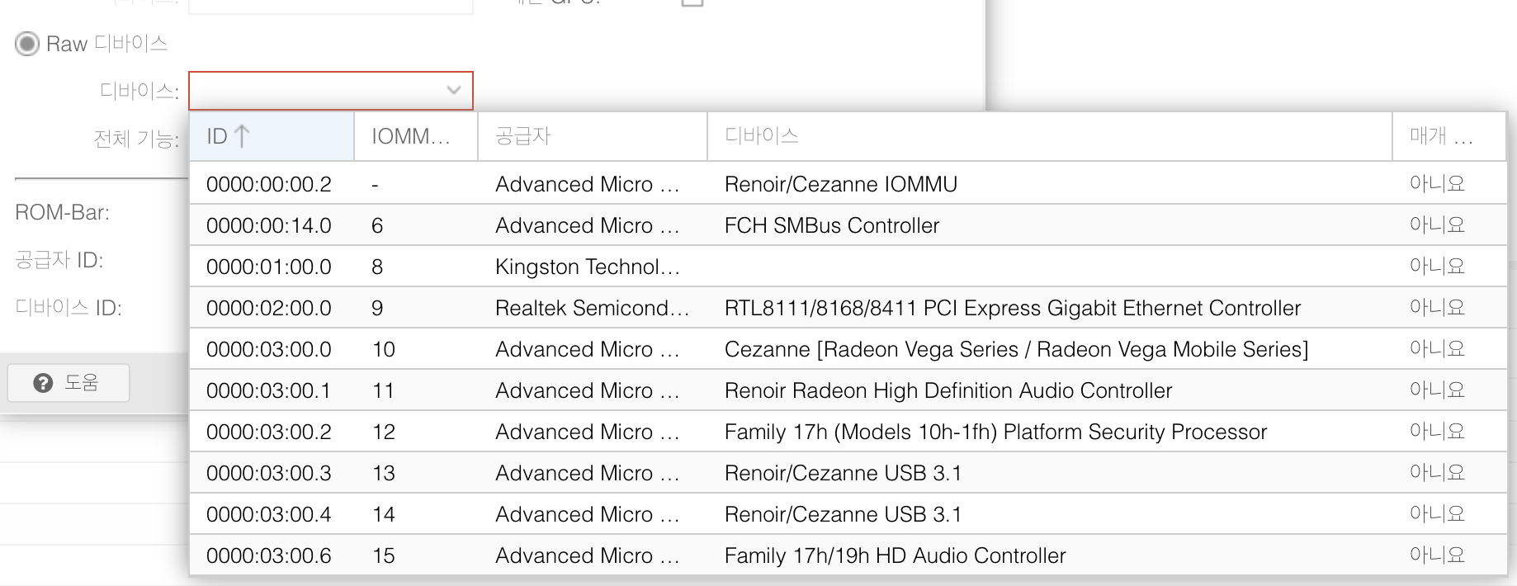Pick Family 17h/19h HD Audio Controller

click(848, 555)
